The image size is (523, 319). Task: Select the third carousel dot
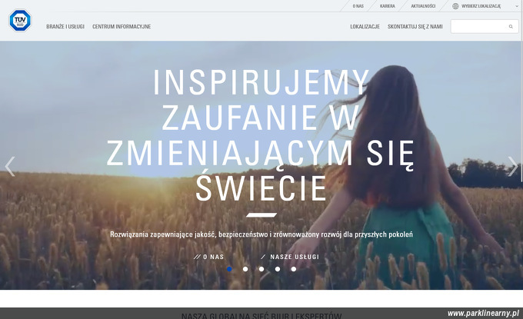(261, 269)
